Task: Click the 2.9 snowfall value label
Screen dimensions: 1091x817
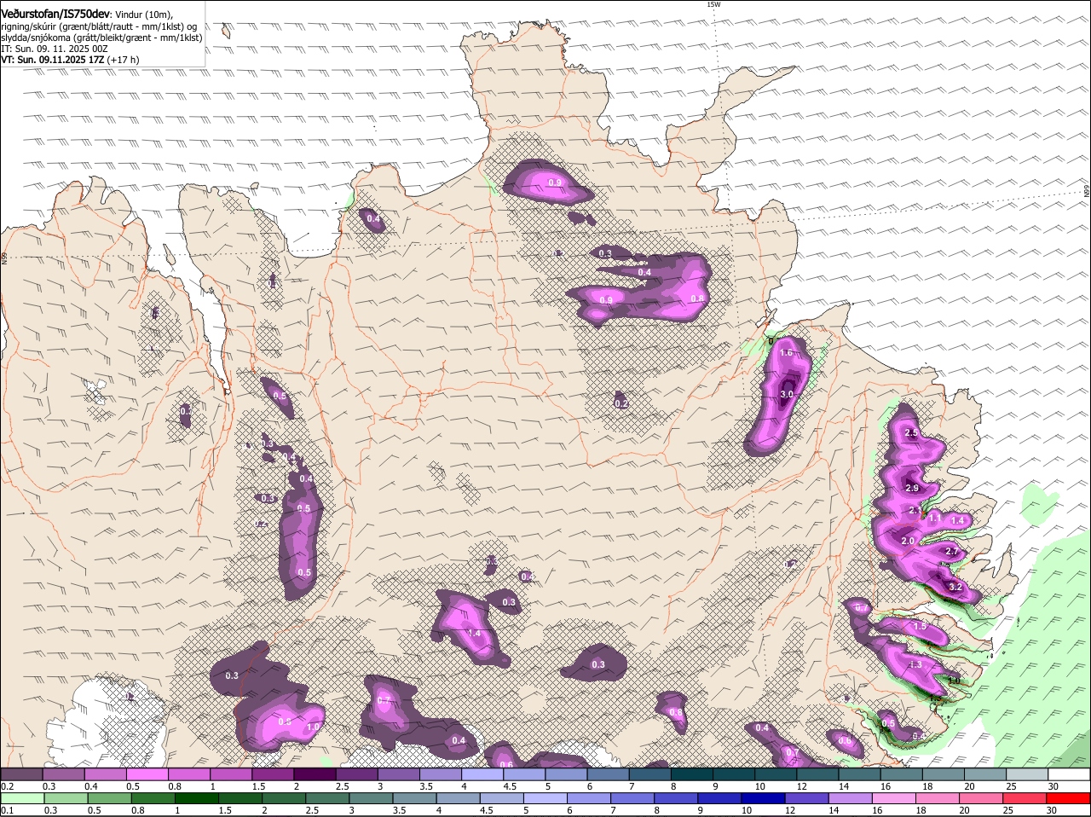Action: [912, 488]
